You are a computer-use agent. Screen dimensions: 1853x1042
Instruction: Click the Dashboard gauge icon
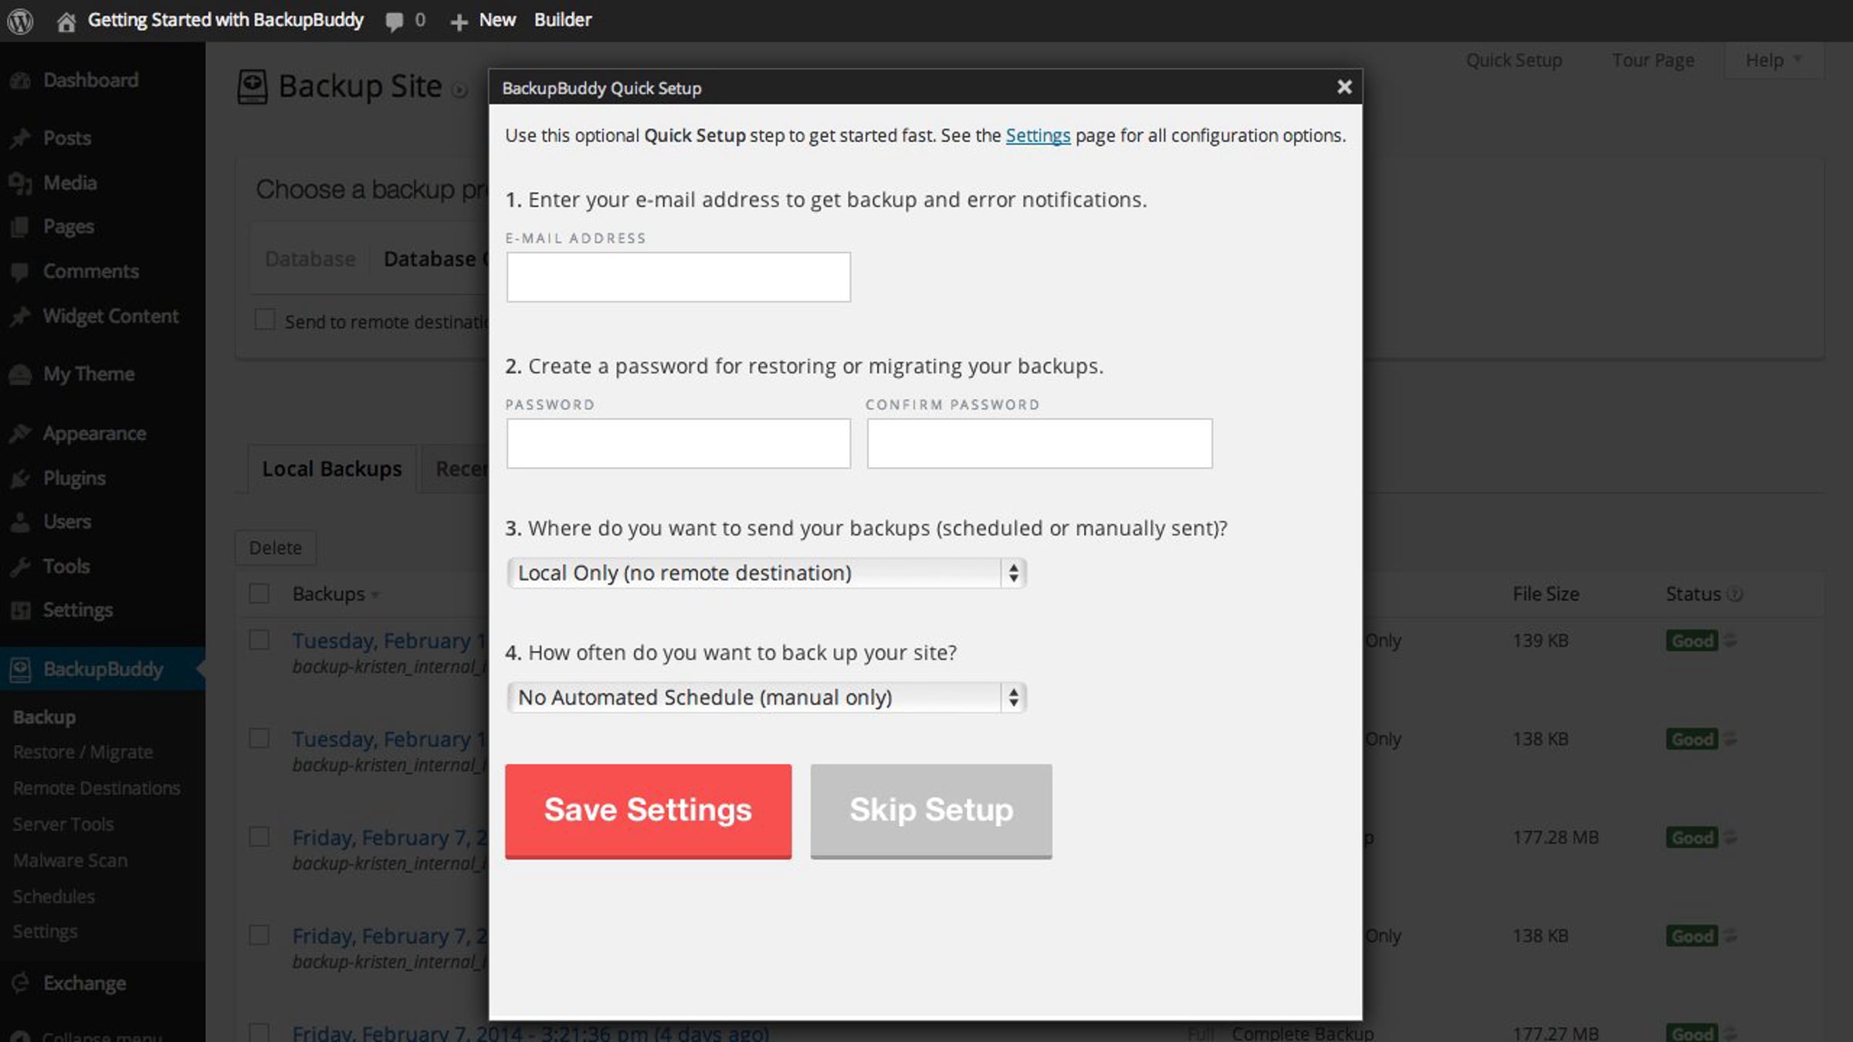click(x=21, y=80)
